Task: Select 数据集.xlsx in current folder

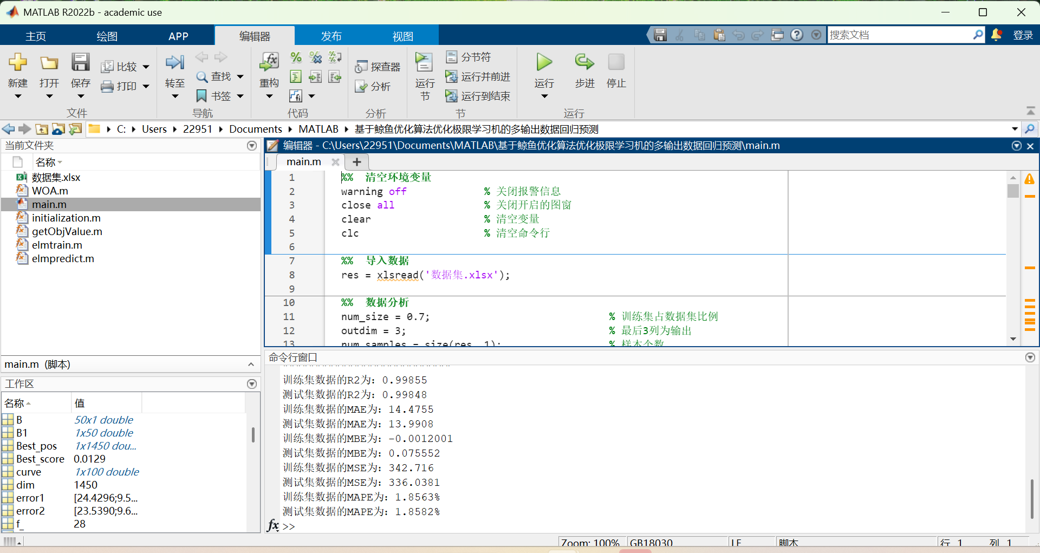Action: [x=56, y=178]
